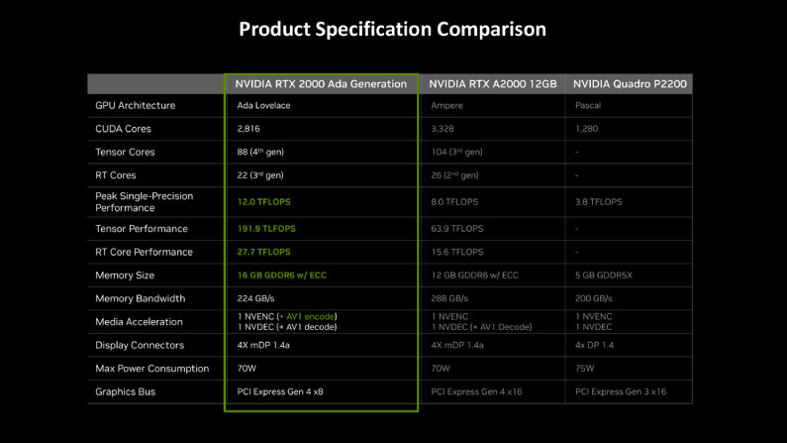The image size is (787, 443).
Task: Select the NVIDIA Quadro P2200 column header
Action: [630, 84]
